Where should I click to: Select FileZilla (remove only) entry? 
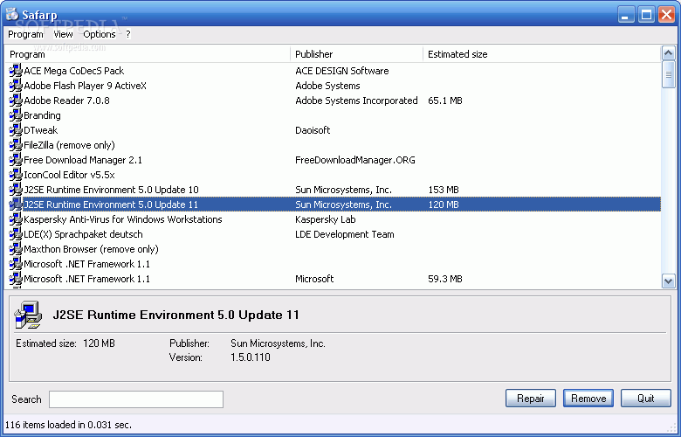69,145
